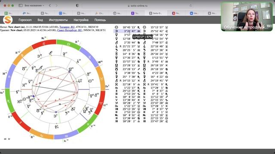Go back with the browser back arrow
The image size is (275, 154).
click(x=50, y=6)
